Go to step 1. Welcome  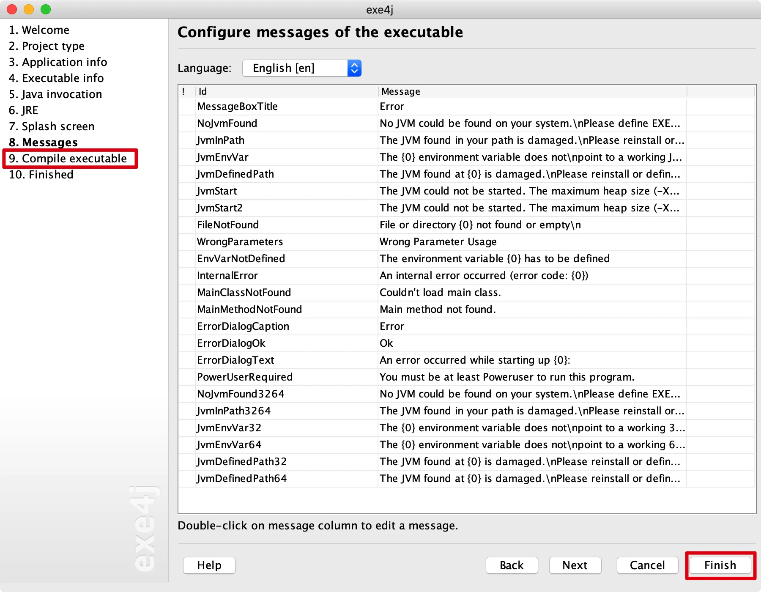[39, 30]
